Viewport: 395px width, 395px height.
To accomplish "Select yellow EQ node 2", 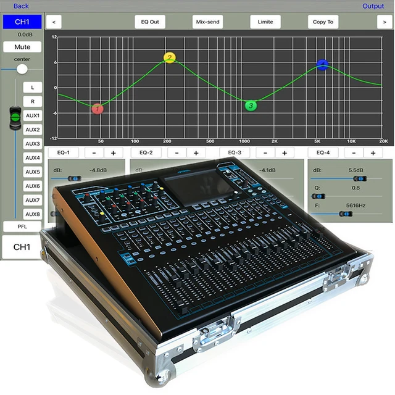I will (x=170, y=58).
